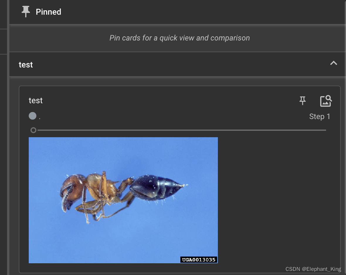Click the step slider track
This screenshot has height=275, width=346.
click(182, 130)
